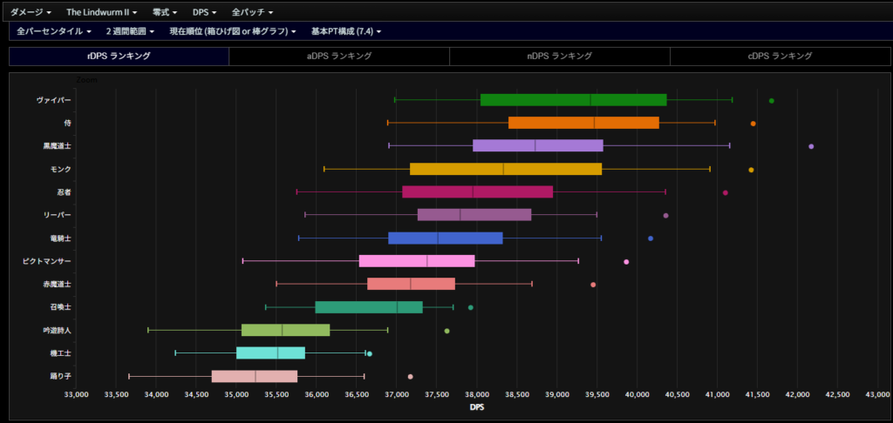Expand The Lindwurm II encounter dropdown
Viewport: 893px width, 423px height.
[101, 12]
